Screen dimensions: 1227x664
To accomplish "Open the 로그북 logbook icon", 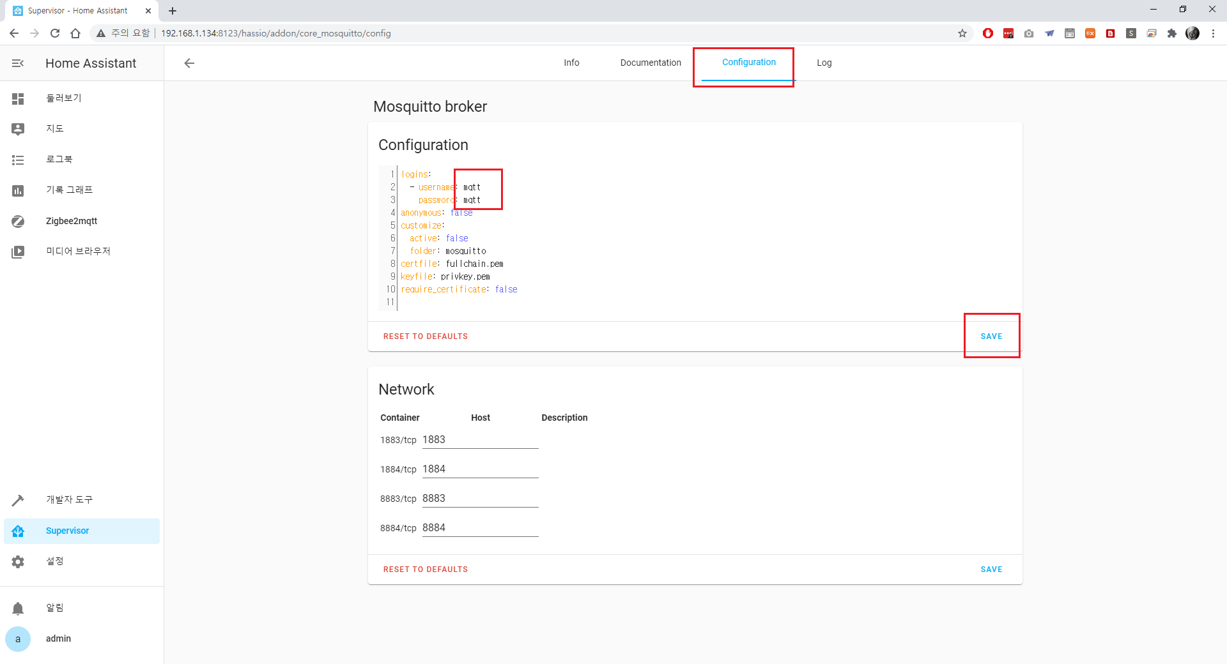I will [18, 160].
